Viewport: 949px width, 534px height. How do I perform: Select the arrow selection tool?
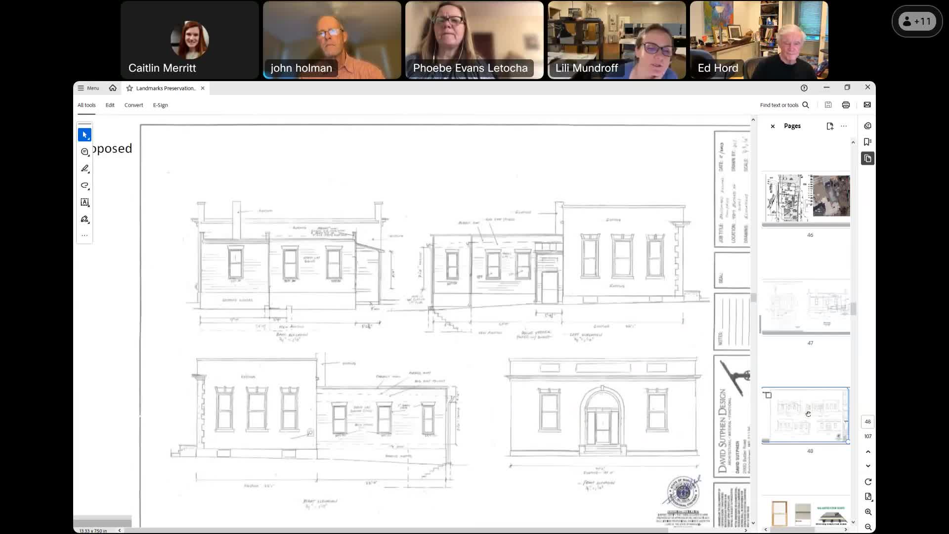85,135
